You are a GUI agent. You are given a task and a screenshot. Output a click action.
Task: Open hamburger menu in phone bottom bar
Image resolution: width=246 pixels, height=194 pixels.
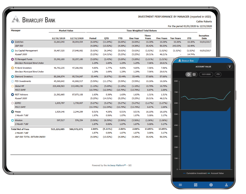pyautogui.click(x=180, y=185)
